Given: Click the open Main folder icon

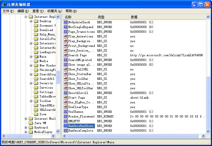Looking at the screenshot, I should point(36,57).
